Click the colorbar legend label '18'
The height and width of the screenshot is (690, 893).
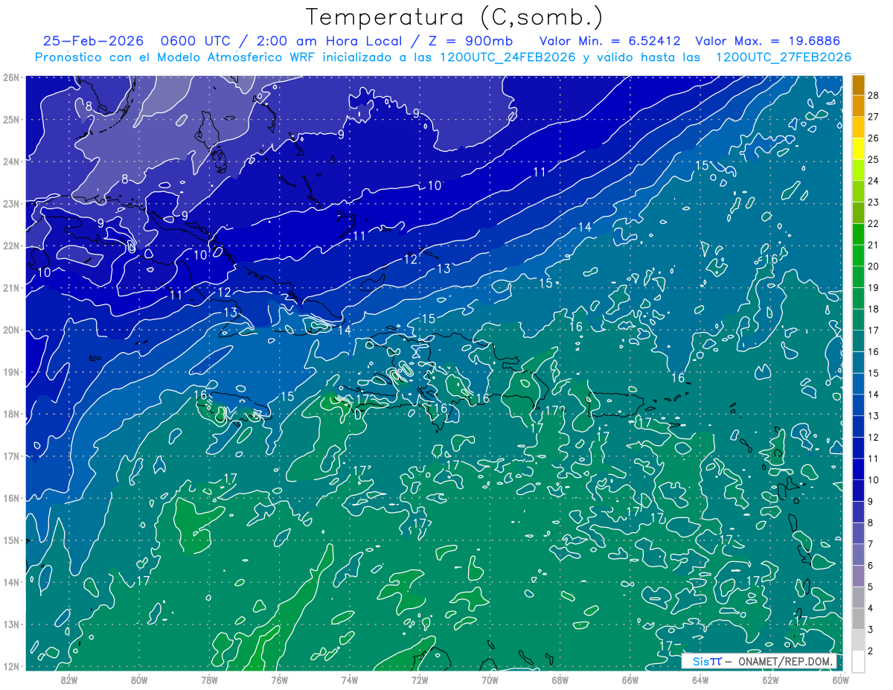873,309
